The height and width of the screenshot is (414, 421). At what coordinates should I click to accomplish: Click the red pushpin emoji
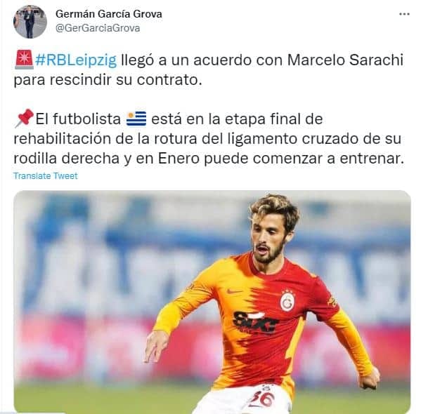[24, 119]
